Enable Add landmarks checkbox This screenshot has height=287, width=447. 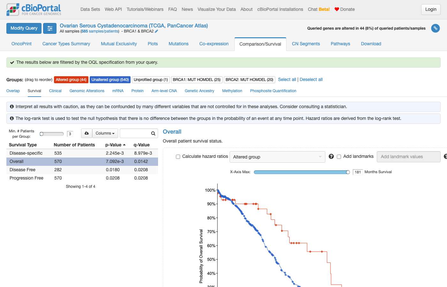coord(339,157)
